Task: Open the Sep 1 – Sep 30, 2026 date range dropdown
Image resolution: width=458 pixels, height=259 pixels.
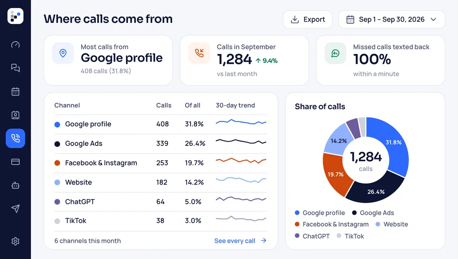Action: click(x=392, y=20)
